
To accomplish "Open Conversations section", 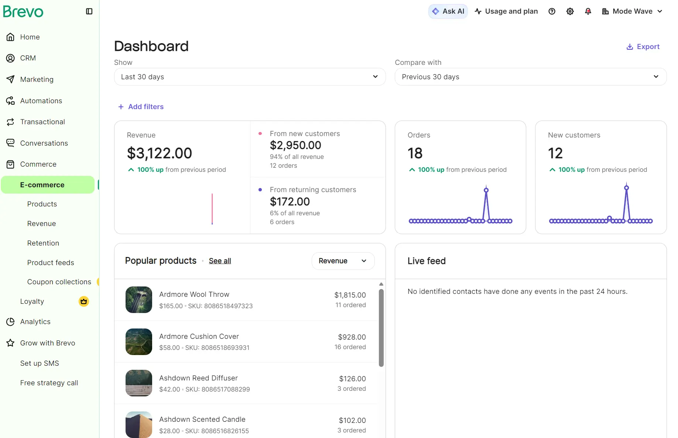I will click(x=44, y=143).
